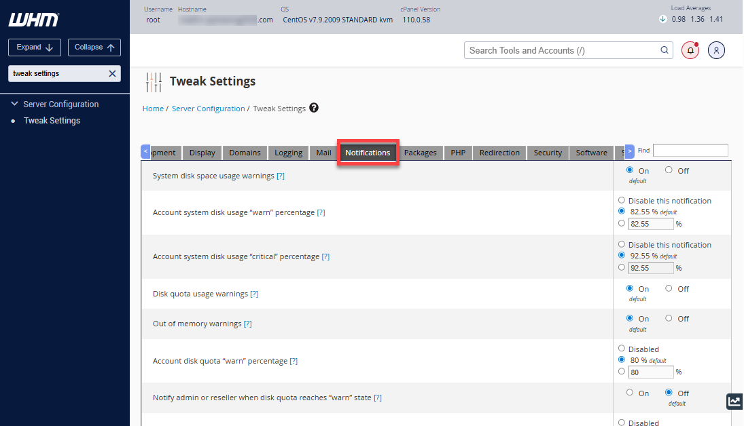Turn off Disk quota usage warnings
Image resolution: width=744 pixels, height=426 pixels.
tap(668, 288)
